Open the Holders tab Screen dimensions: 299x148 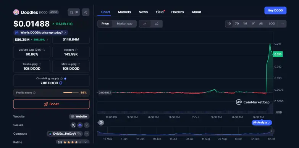pos(177,12)
